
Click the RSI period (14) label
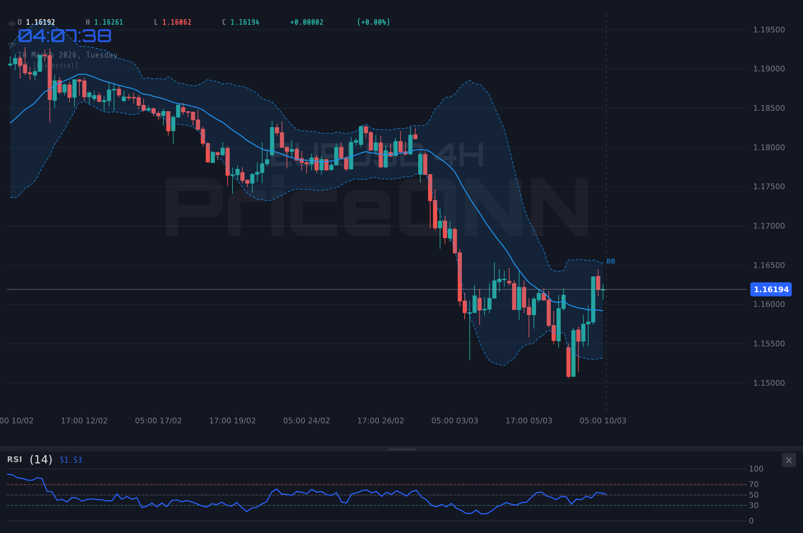pos(41,460)
